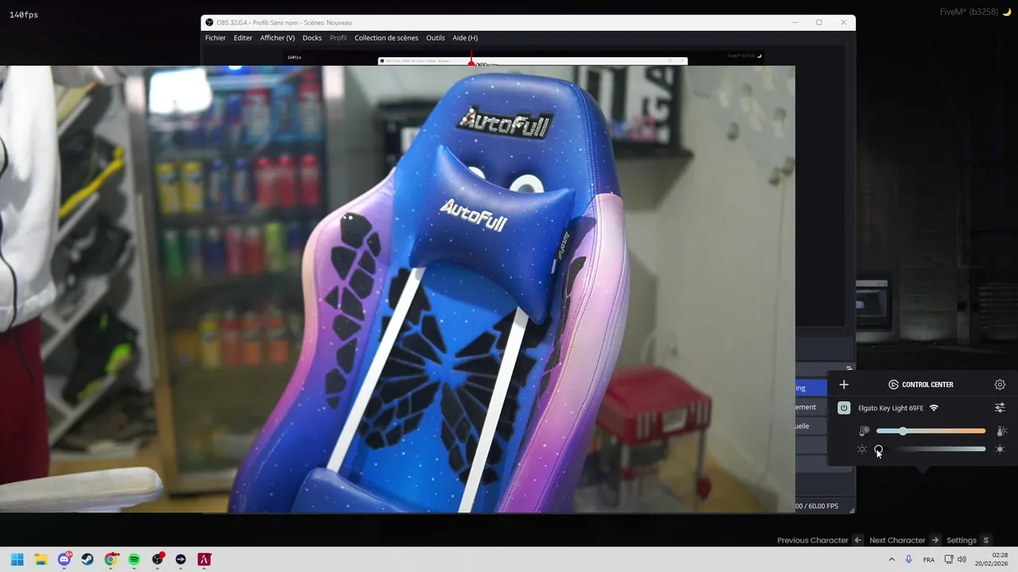Open the Profil menu in OBS
The image size is (1018, 572).
[338, 37]
